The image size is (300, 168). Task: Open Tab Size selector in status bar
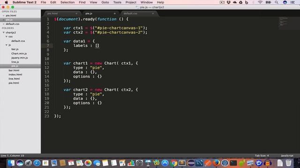pos(262,155)
